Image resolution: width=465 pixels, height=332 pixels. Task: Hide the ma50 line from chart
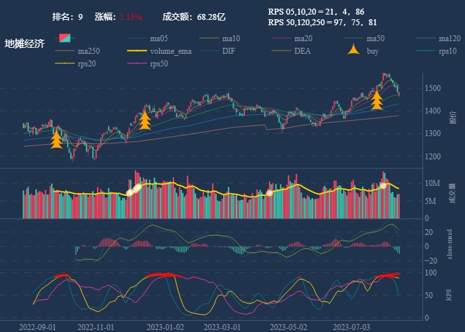click(375, 38)
